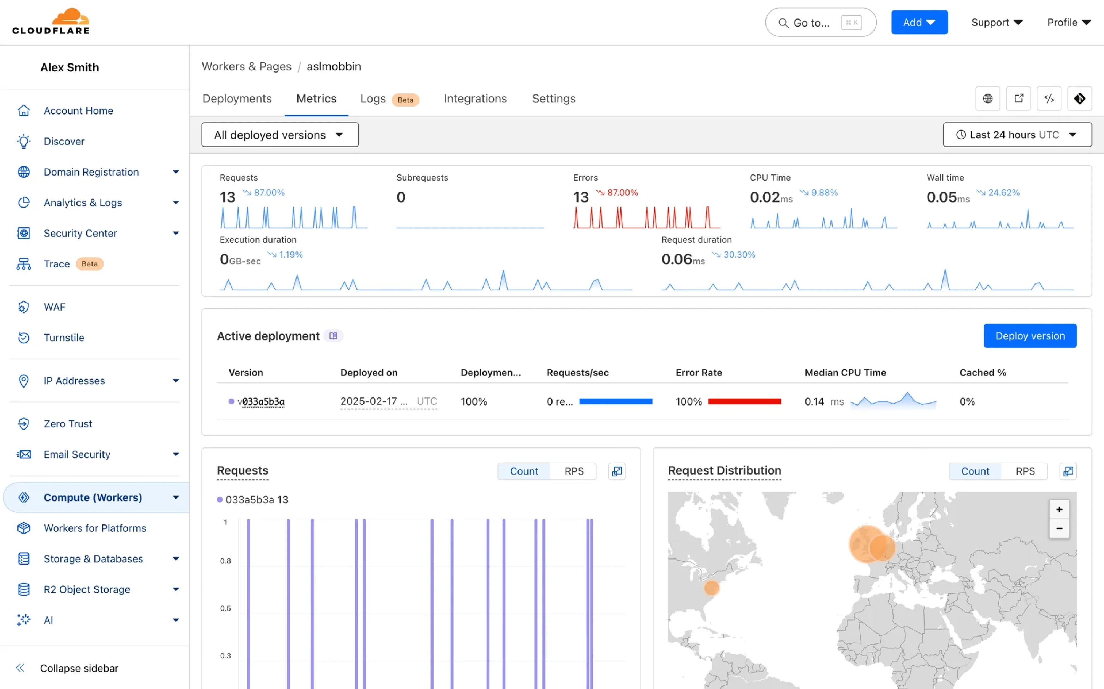The height and width of the screenshot is (689, 1104).
Task: Click the Go to... search field
Action: click(820, 22)
